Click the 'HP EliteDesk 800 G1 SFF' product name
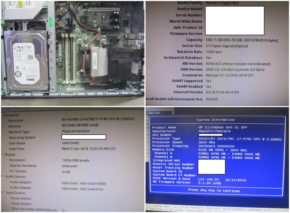290x213 pixels. point(223,127)
